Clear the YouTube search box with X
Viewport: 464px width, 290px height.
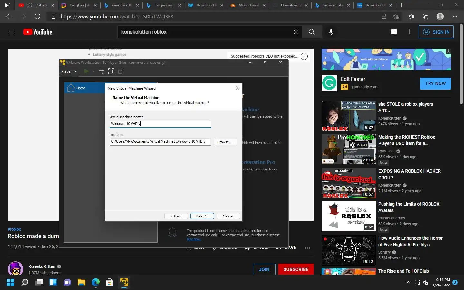[x=295, y=32]
